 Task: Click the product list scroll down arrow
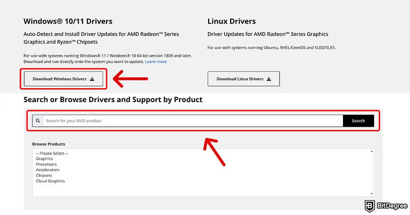pyautogui.click(x=372, y=194)
